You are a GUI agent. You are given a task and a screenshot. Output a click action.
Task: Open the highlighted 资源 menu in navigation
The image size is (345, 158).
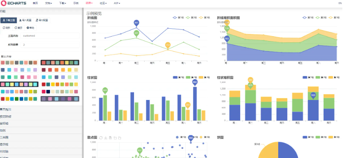coord(89,3)
